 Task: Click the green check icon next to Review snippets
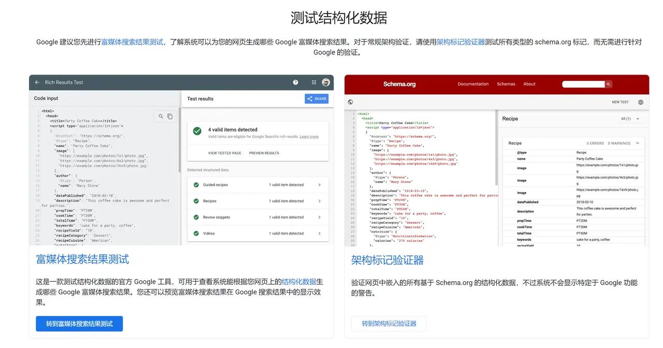click(196, 217)
